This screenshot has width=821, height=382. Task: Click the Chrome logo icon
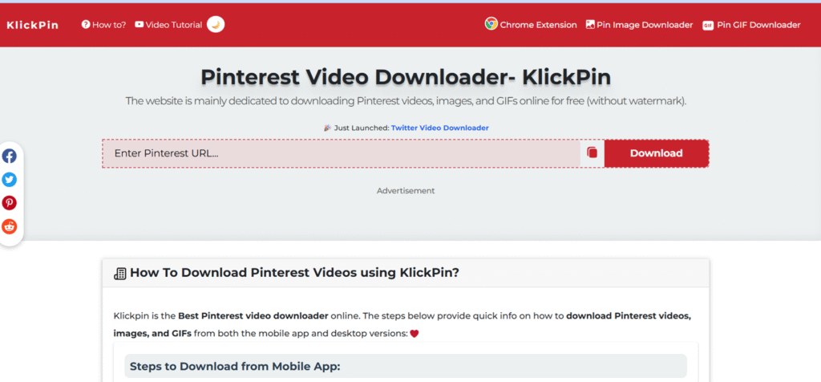coord(491,23)
